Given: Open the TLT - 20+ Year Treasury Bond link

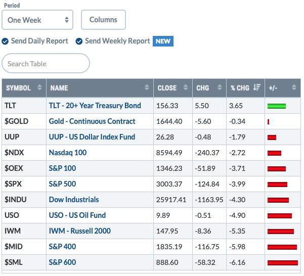Looking at the screenshot, I should coord(95,106).
